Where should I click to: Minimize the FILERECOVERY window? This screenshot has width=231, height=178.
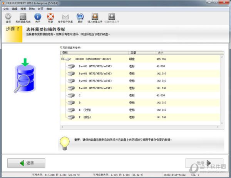[x=209, y=2]
